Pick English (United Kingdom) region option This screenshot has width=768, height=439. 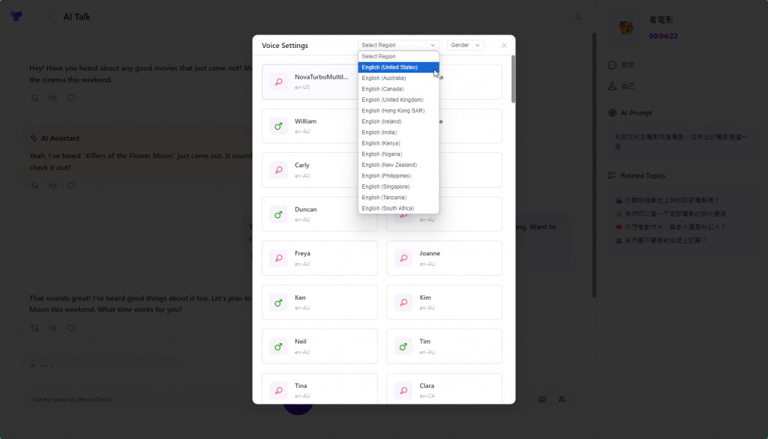[x=398, y=100]
